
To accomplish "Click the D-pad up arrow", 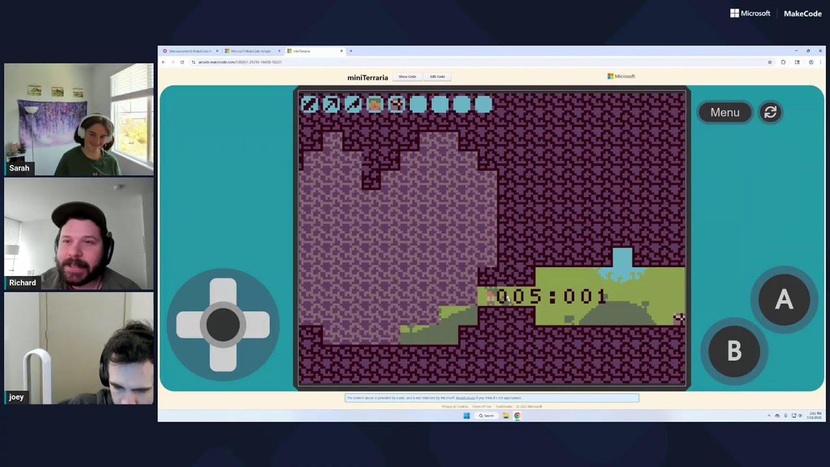I will (x=223, y=291).
